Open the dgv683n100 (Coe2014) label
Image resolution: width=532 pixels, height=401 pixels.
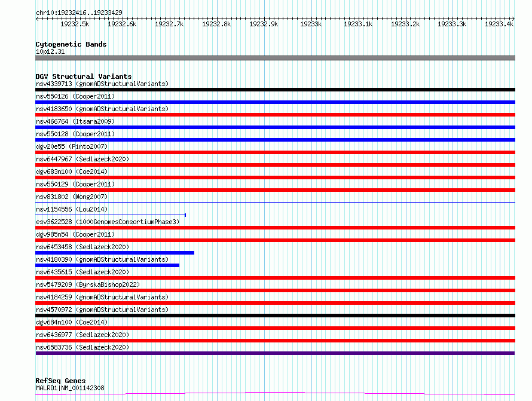coord(72,172)
